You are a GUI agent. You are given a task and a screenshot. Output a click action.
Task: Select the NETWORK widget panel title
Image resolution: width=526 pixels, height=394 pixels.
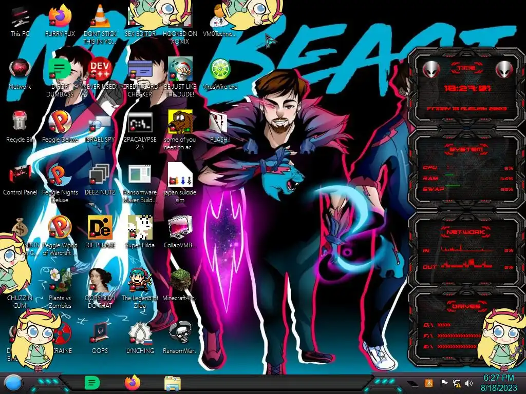(x=466, y=232)
